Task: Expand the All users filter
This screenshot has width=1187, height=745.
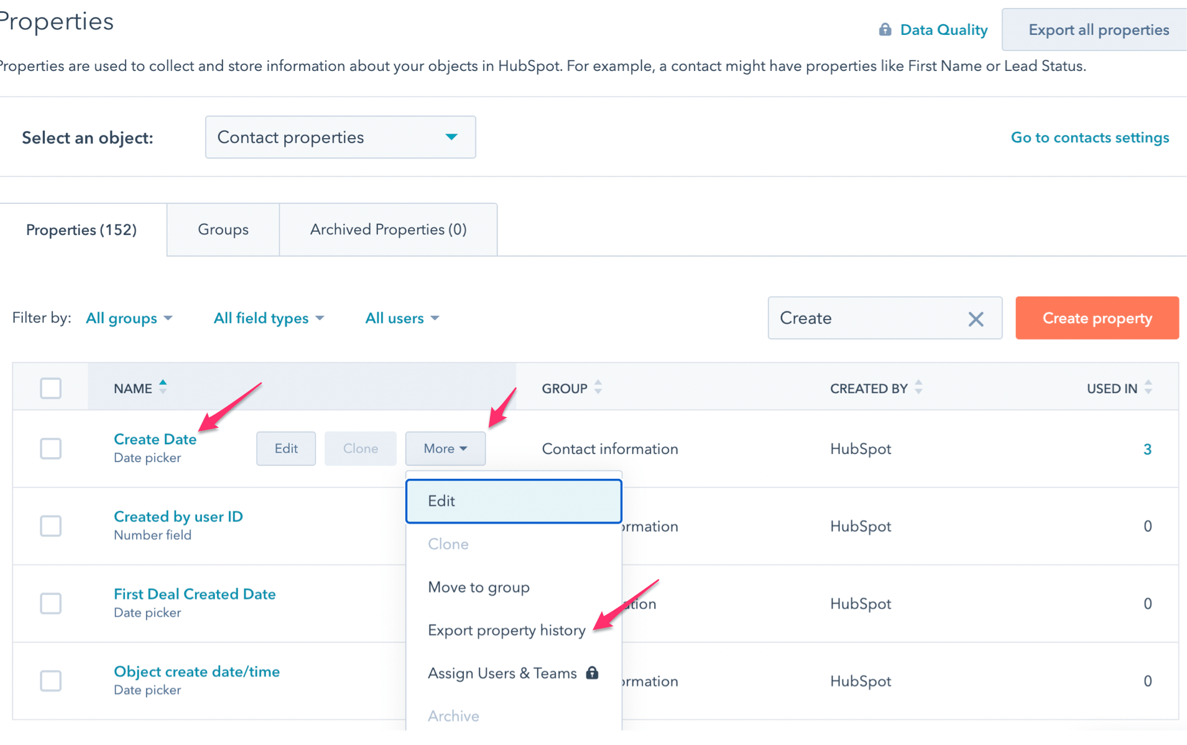Action: point(402,318)
